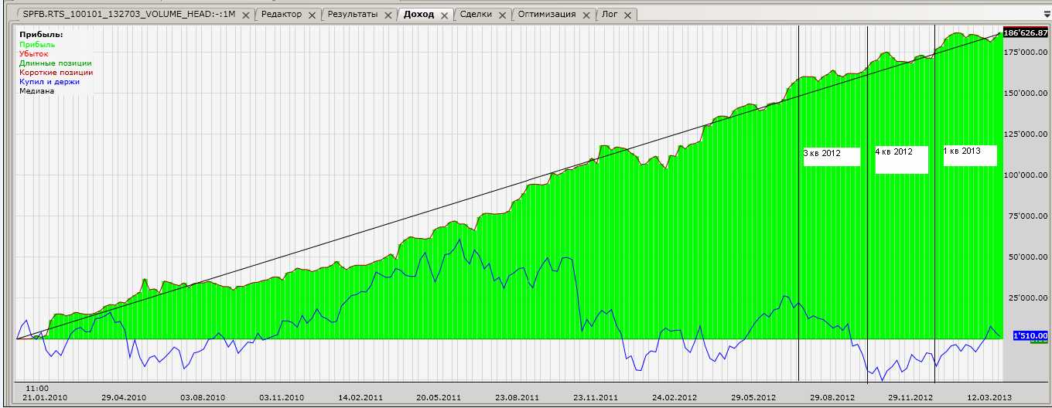Click the 24.02.2012 date label
The height and width of the screenshot is (408, 1052).
pyautogui.click(x=675, y=398)
